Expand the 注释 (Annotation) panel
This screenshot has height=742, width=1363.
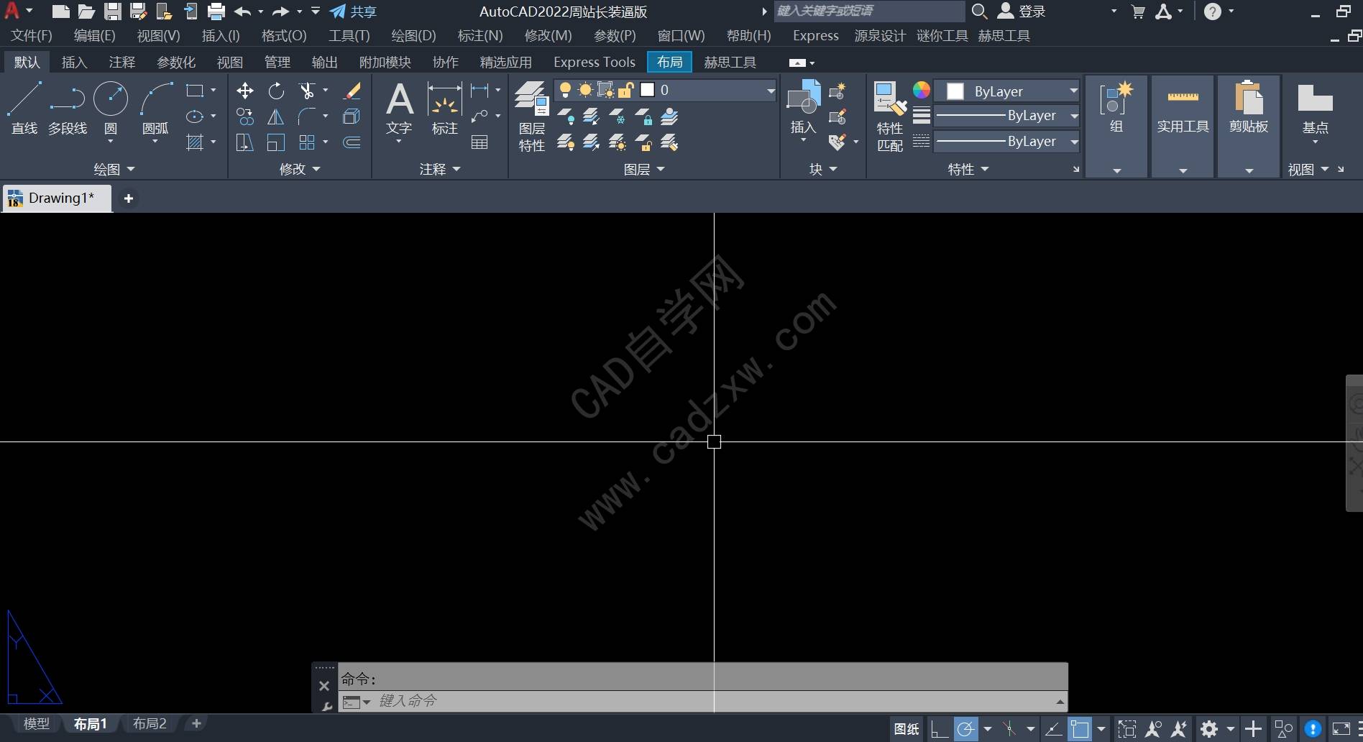click(x=439, y=169)
